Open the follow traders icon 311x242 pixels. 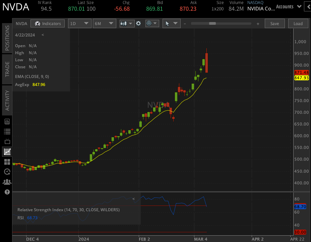(7, 182)
